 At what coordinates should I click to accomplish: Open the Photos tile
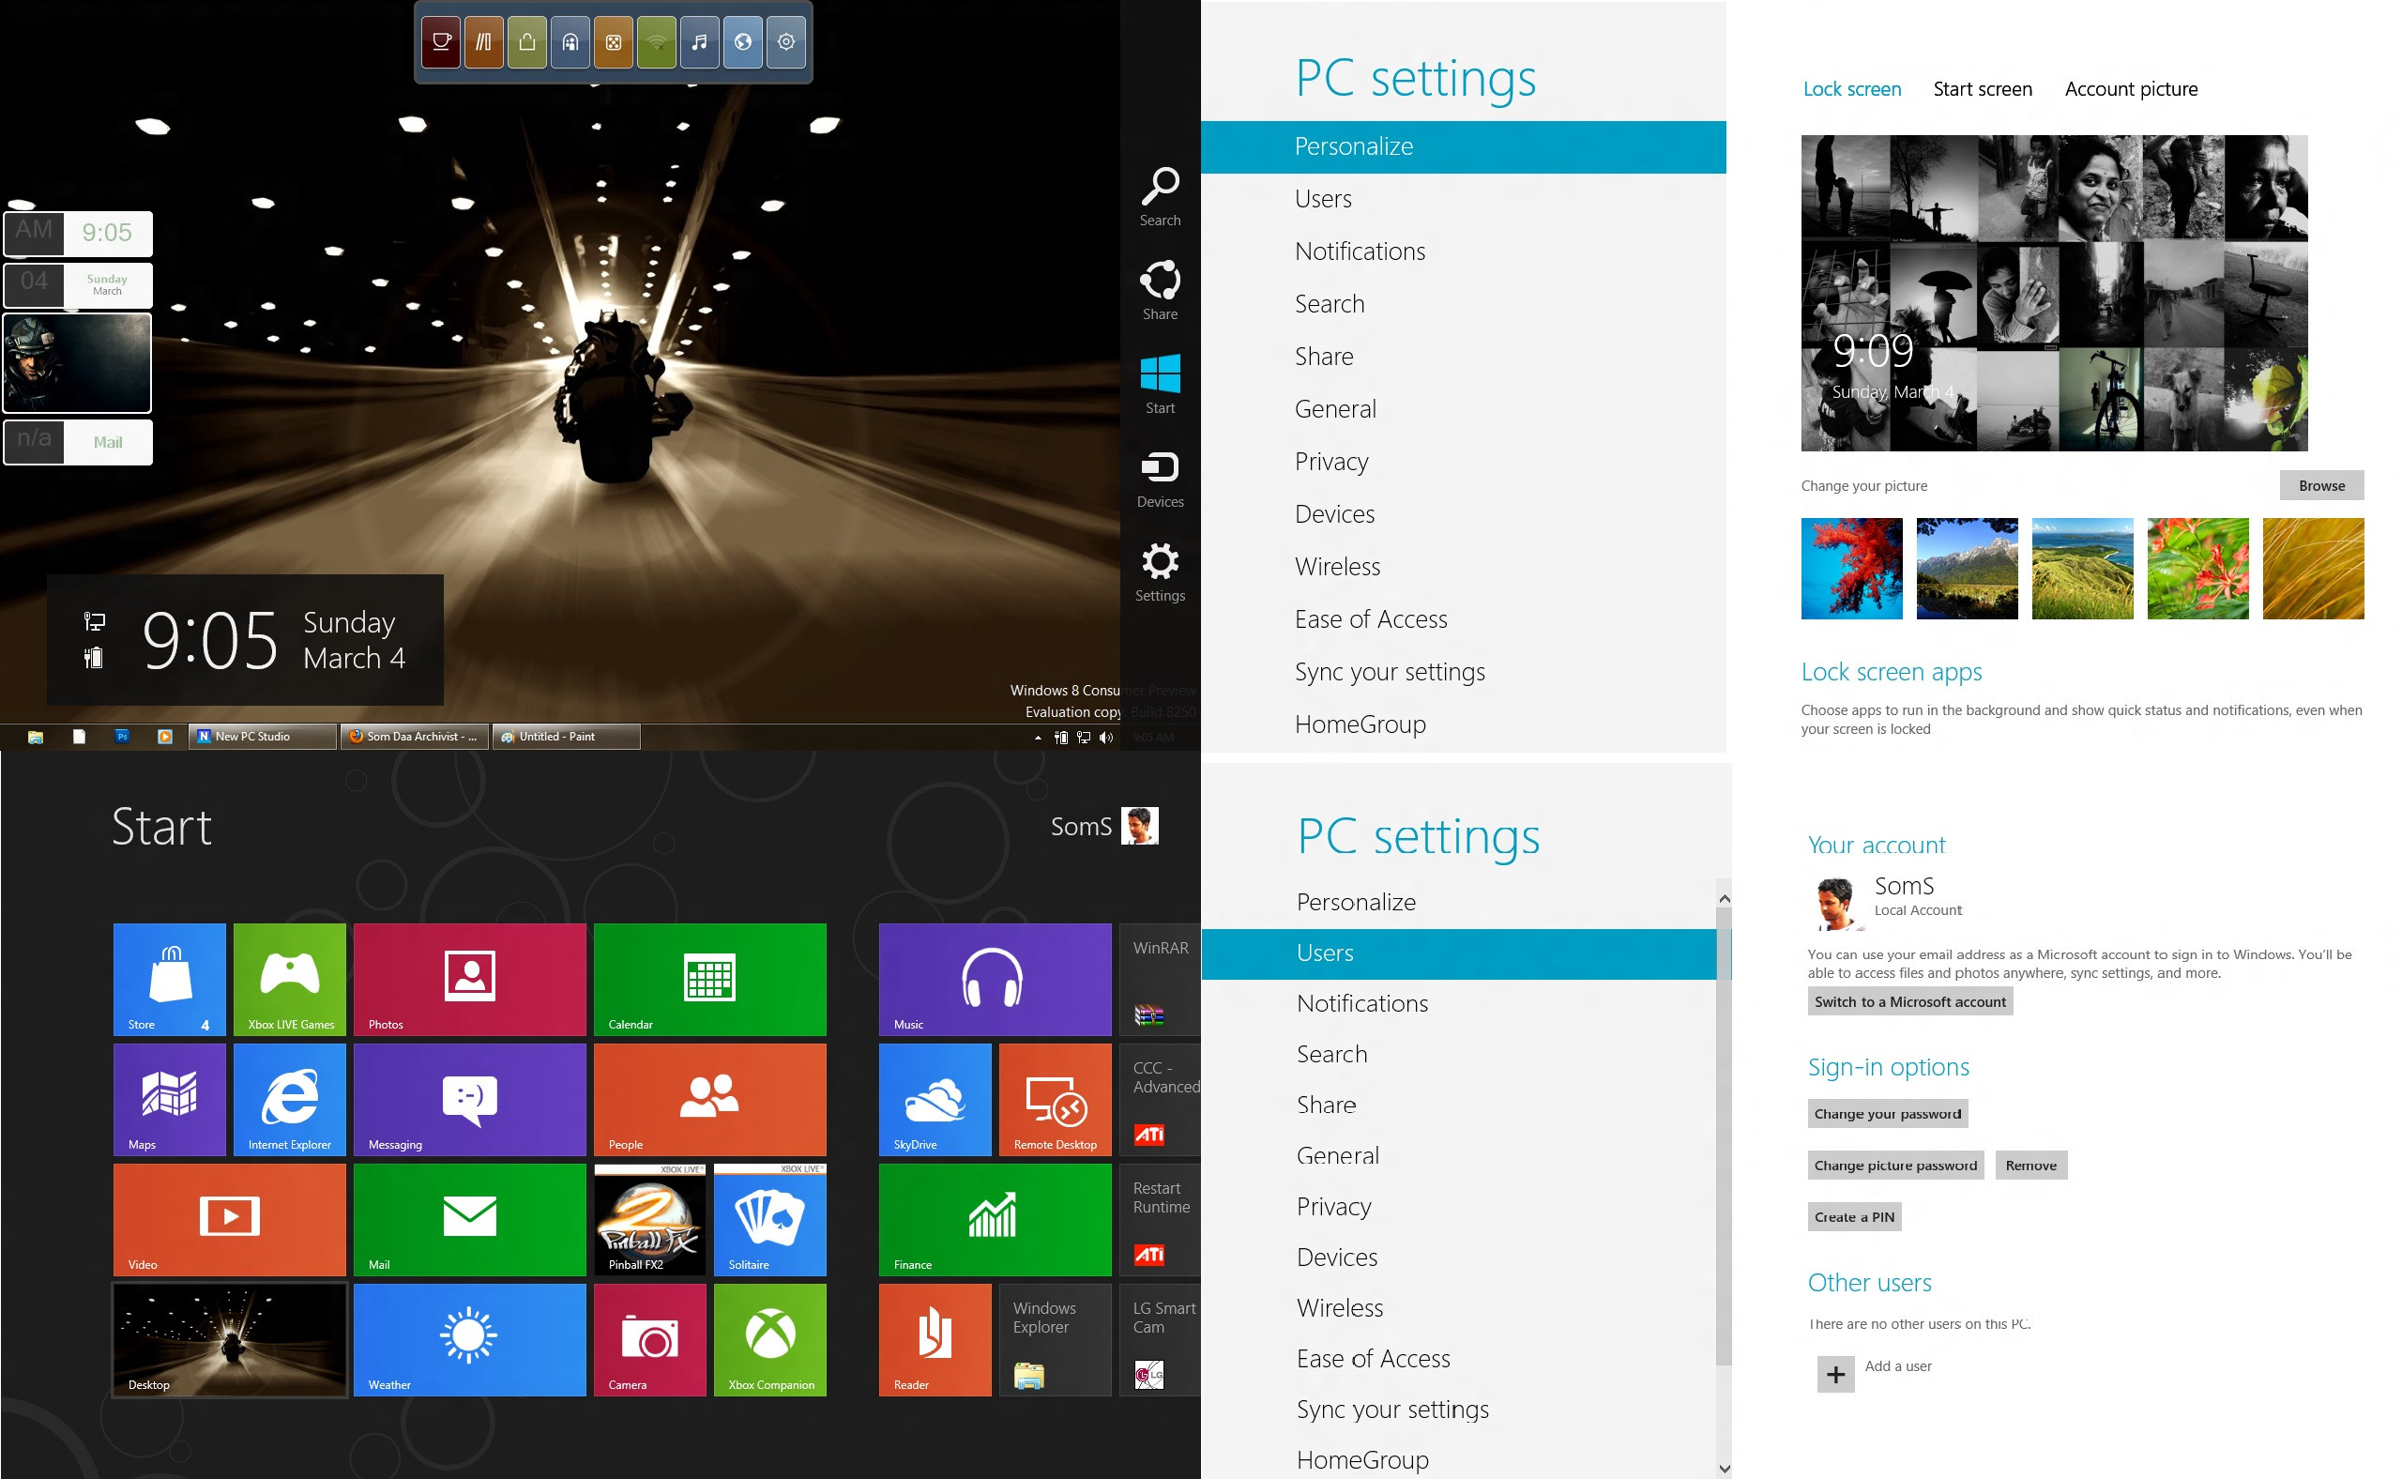[469, 979]
